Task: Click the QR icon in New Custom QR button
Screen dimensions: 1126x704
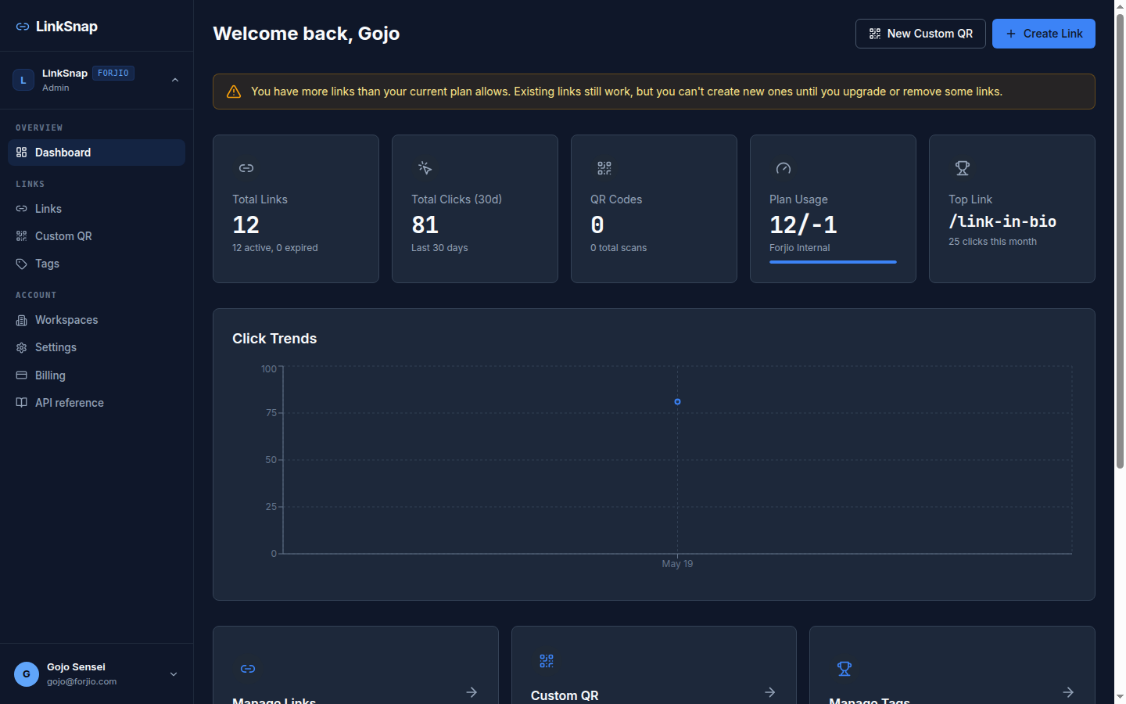Action: coord(875,34)
